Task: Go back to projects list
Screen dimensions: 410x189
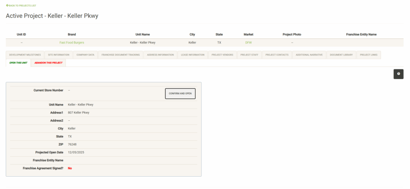Action: coord(21,6)
